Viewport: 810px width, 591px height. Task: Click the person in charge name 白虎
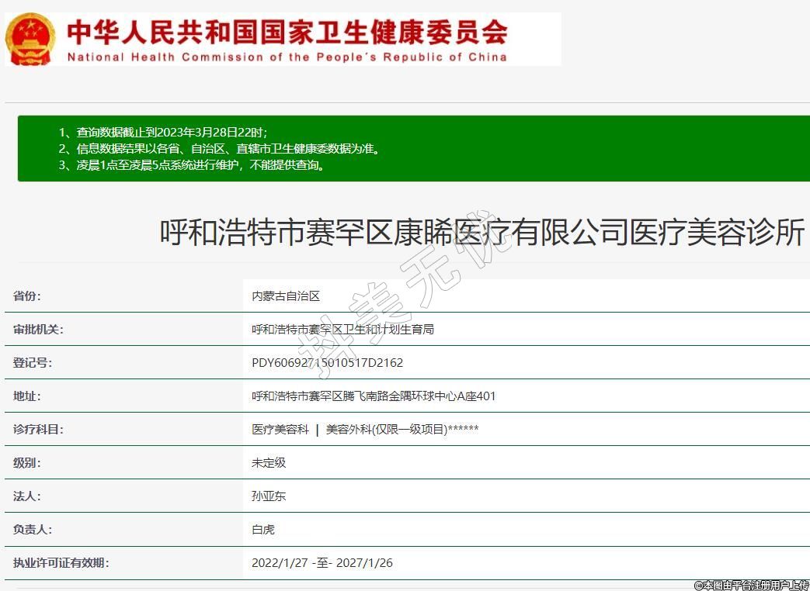[x=263, y=530]
